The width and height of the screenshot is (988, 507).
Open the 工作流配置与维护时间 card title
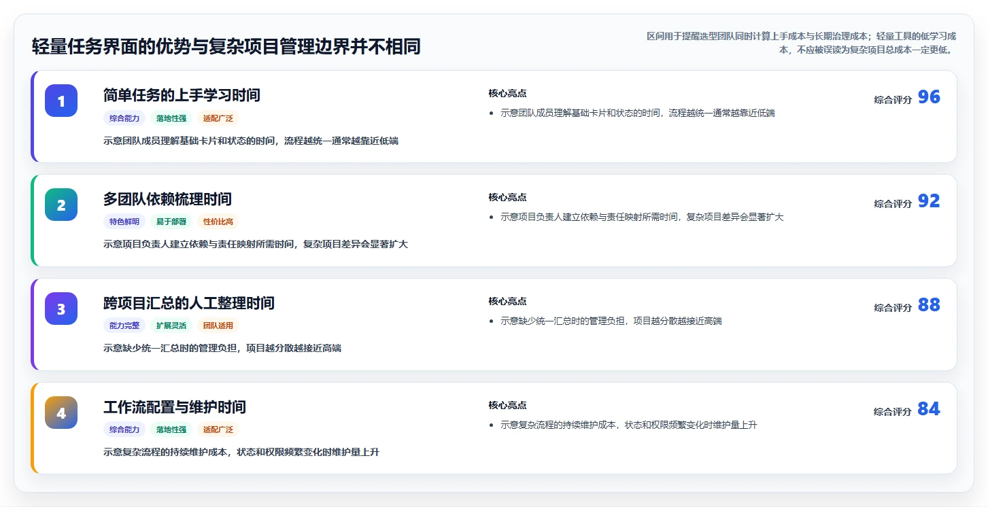tap(175, 406)
